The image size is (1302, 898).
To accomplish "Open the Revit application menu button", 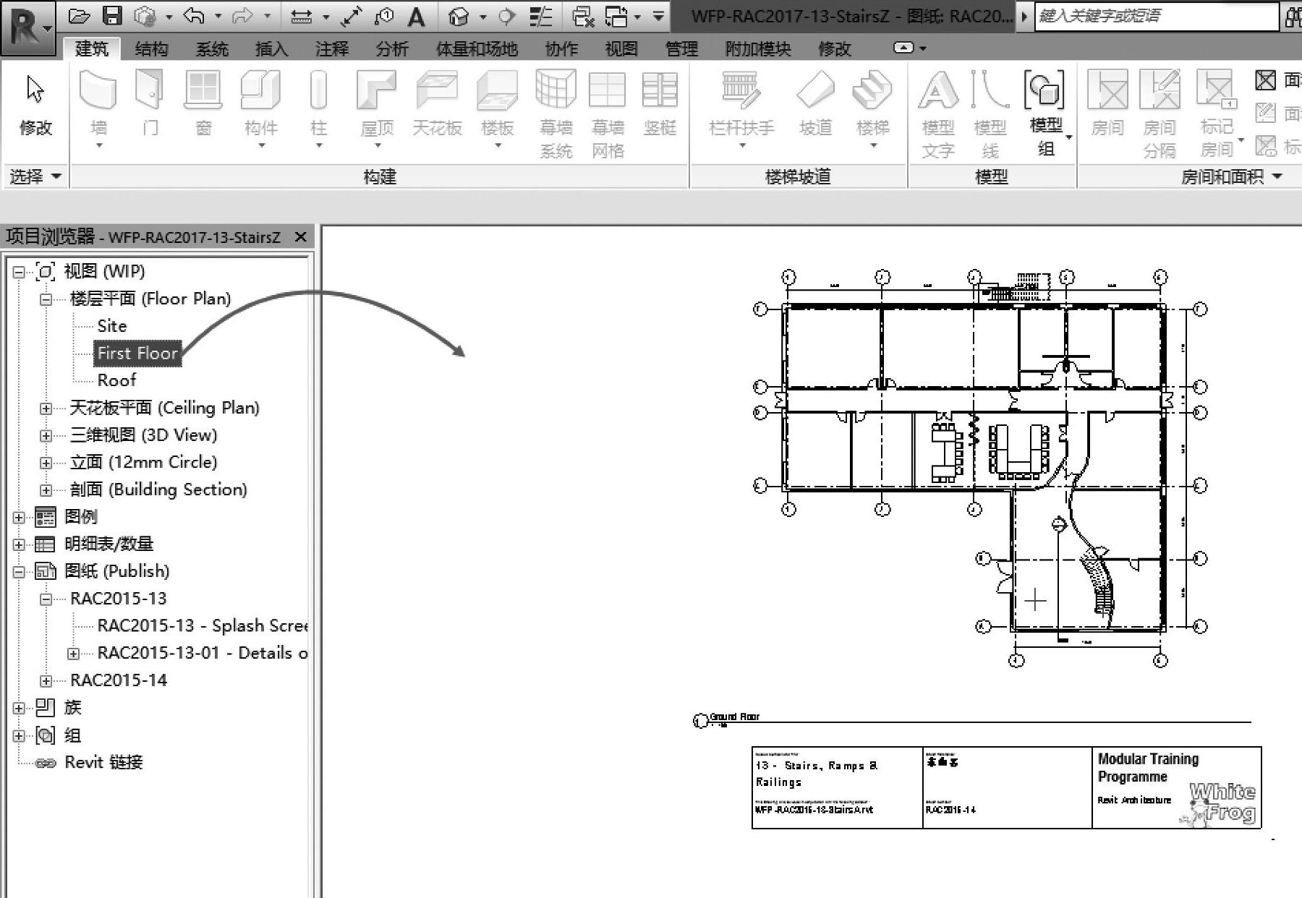I will [27, 27].
